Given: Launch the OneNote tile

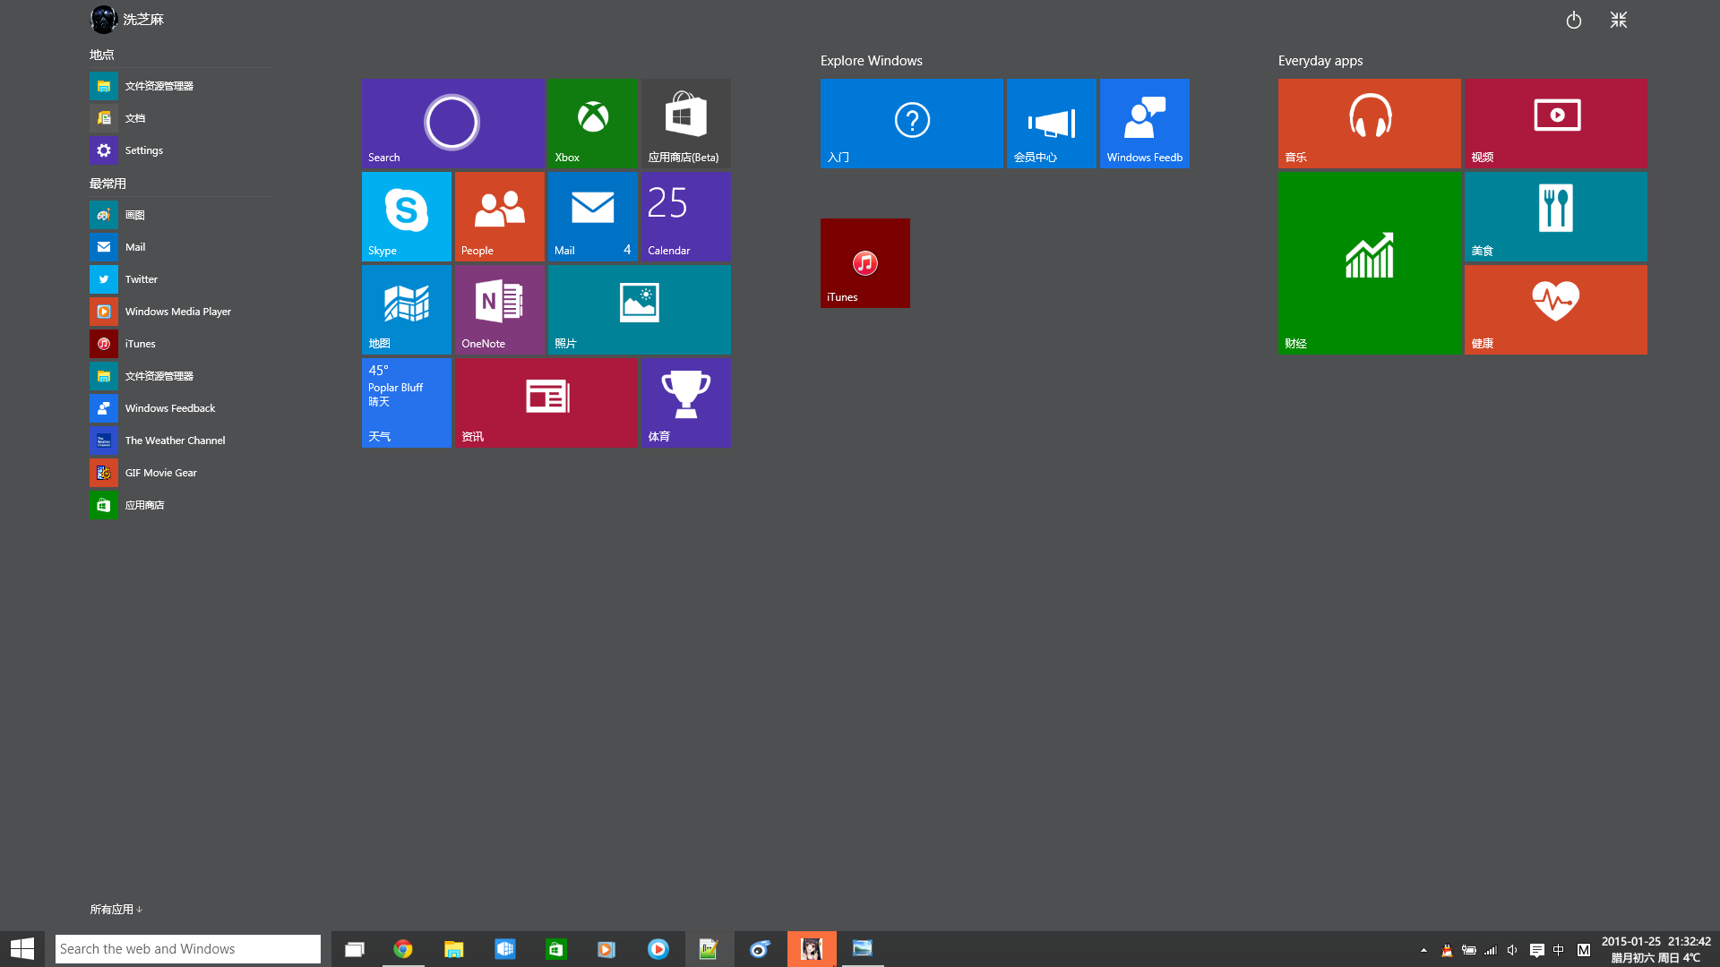Looking at the screenshot, I should [499, 310].
